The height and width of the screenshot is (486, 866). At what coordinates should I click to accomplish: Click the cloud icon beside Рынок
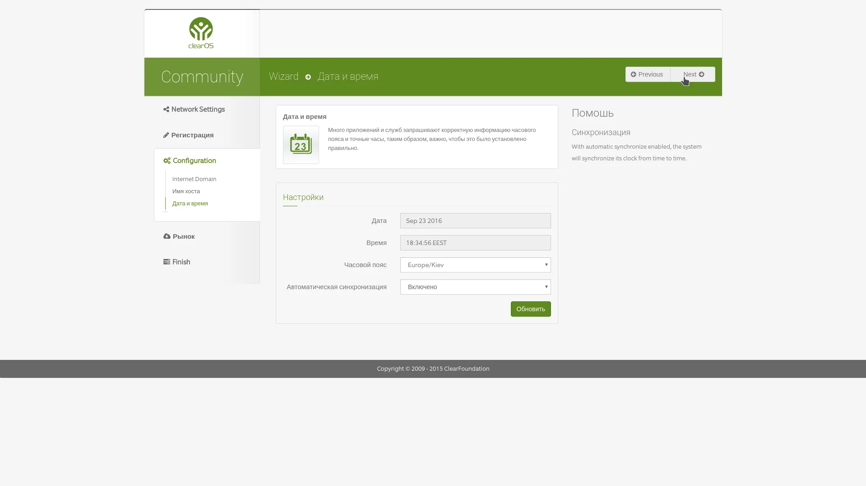167,236
